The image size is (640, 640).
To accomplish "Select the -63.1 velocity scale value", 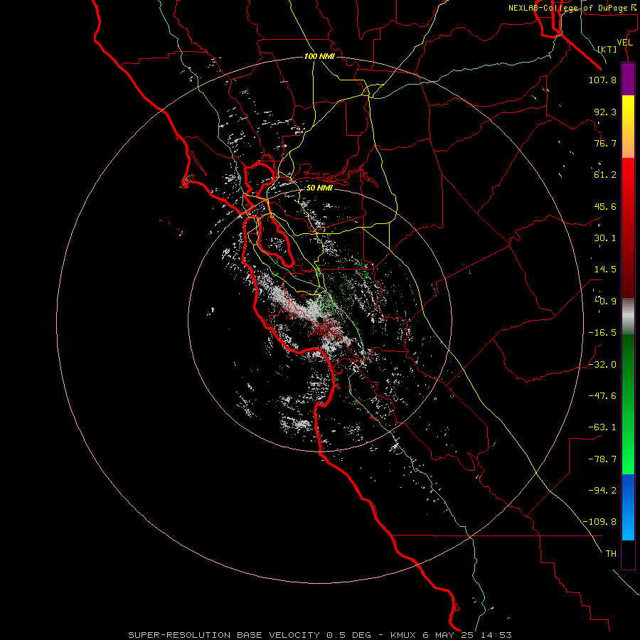I will 602,427.
